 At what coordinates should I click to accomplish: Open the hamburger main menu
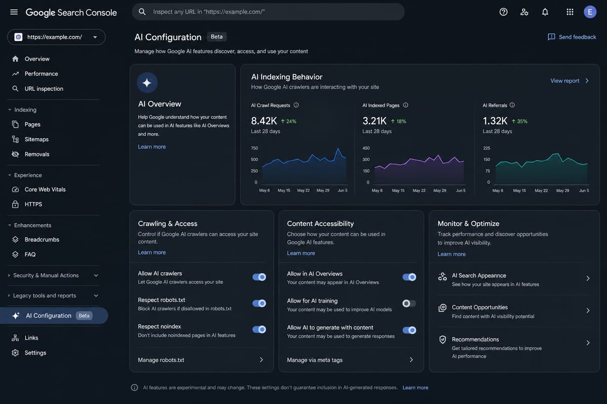click(x=14, y=12)
